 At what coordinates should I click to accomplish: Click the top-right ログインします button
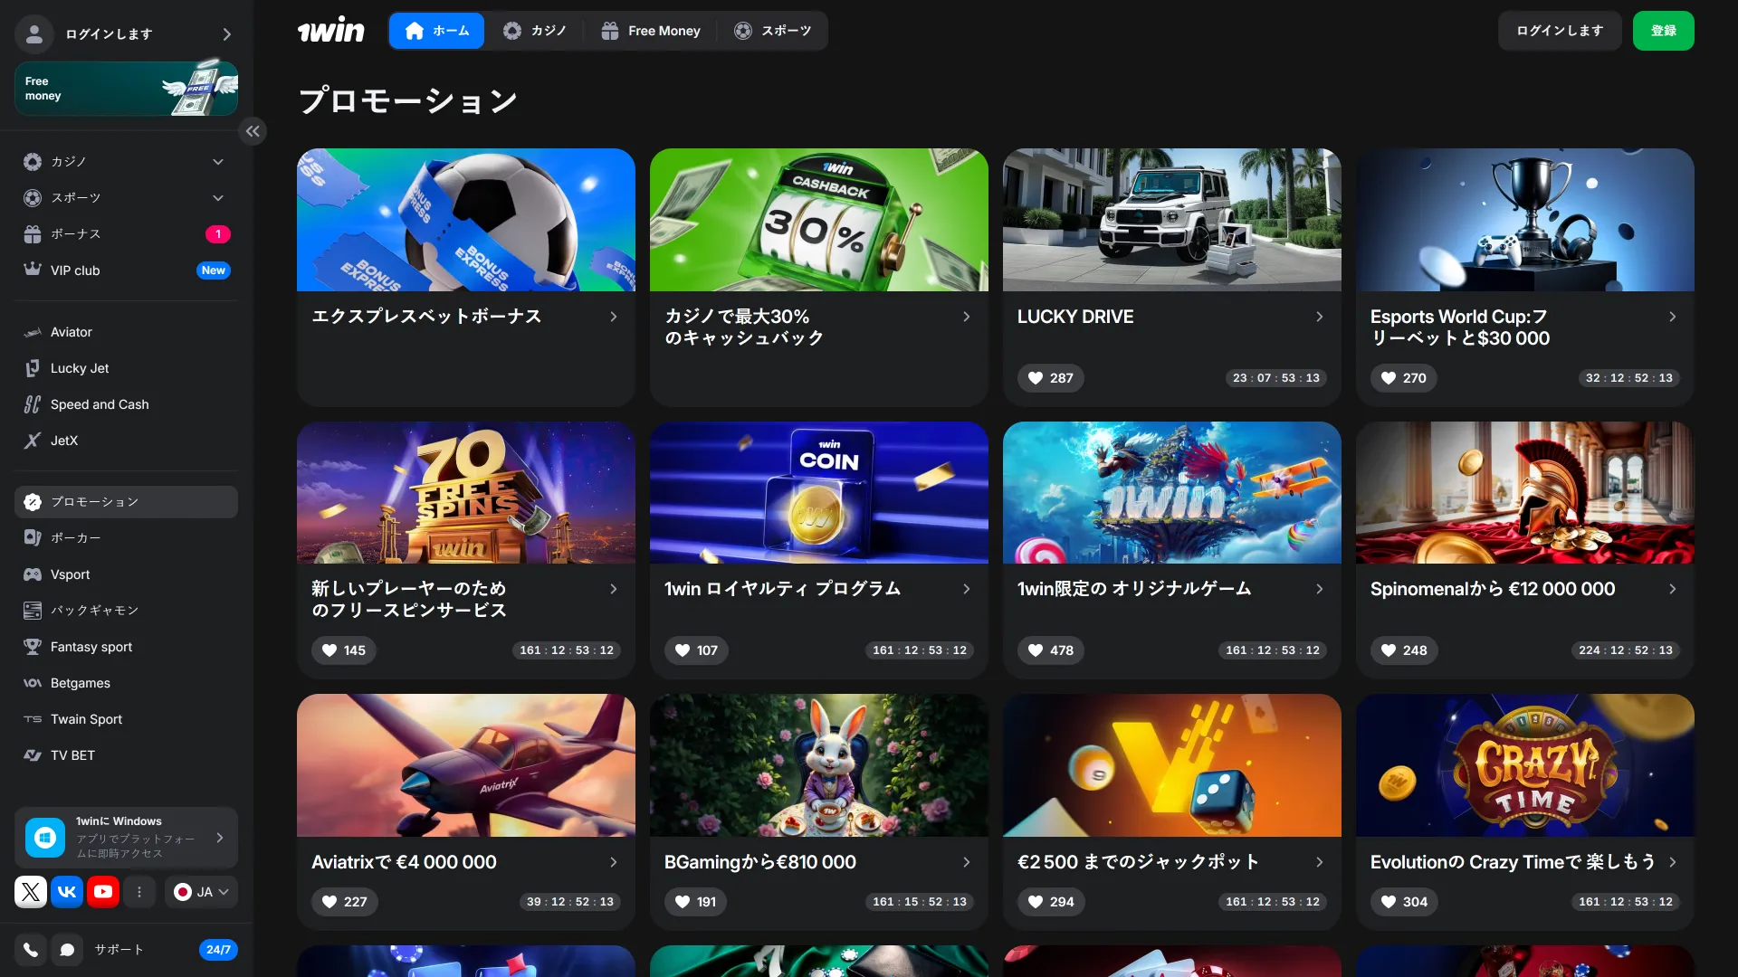pos(1560,31)
